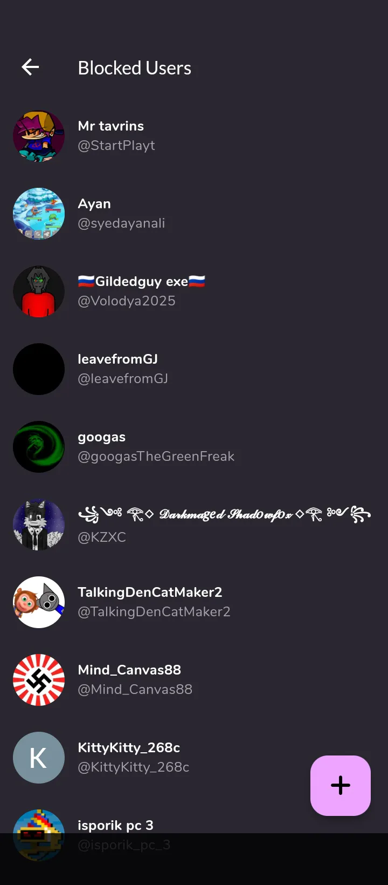Select the @syedayanali username
This screenshot has height=885, width=388.
[121, 223]
